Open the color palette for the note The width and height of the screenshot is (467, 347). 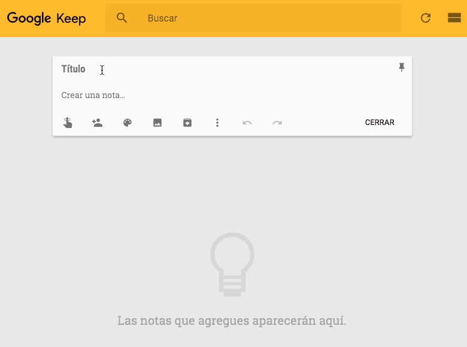pos(128,123)
